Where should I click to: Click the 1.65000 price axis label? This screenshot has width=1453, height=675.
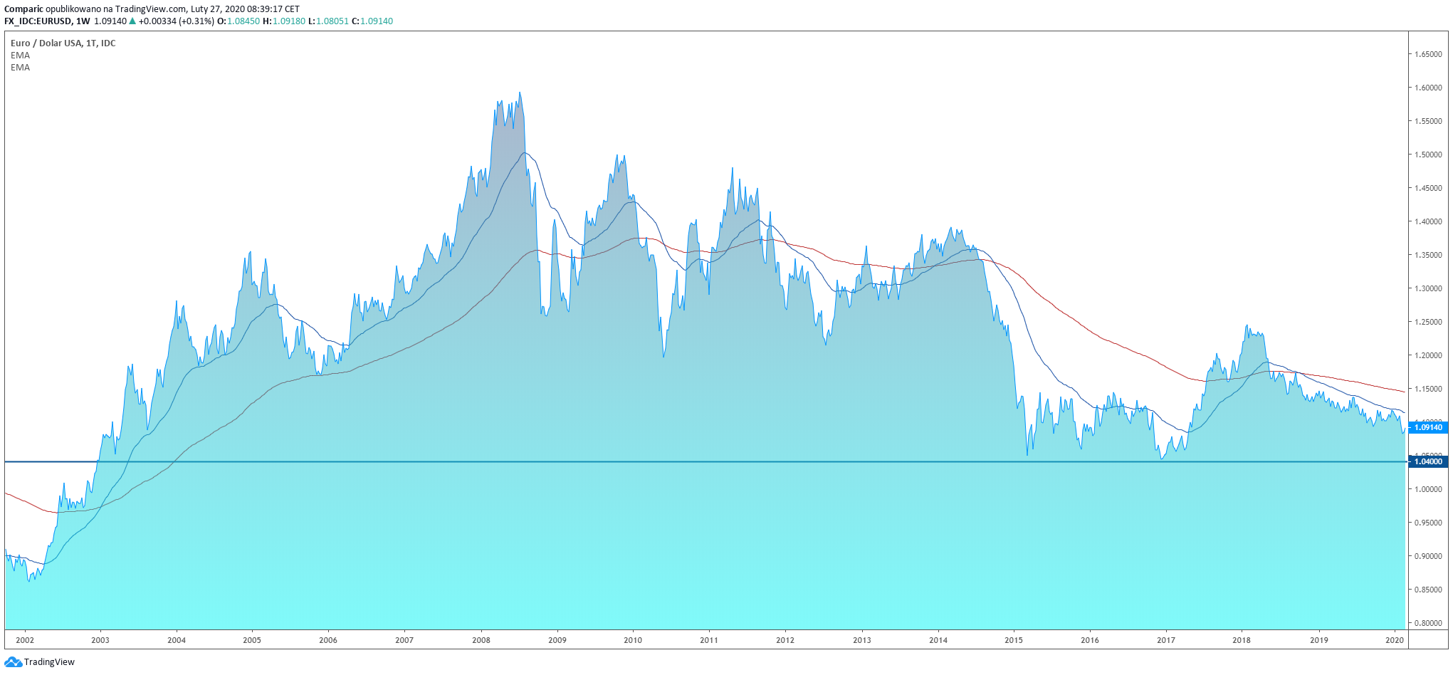click(x=1428, y=54)
